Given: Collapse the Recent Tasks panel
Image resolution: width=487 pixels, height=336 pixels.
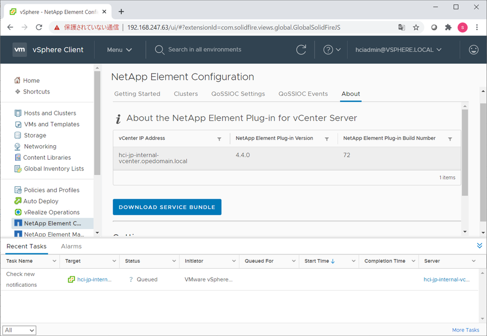Looking at the screenshot, I should click(479, 246).
